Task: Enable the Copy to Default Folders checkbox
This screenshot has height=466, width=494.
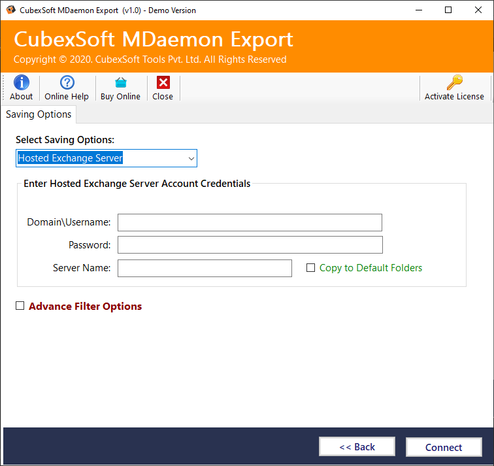Action: click(x=311, y=268)
